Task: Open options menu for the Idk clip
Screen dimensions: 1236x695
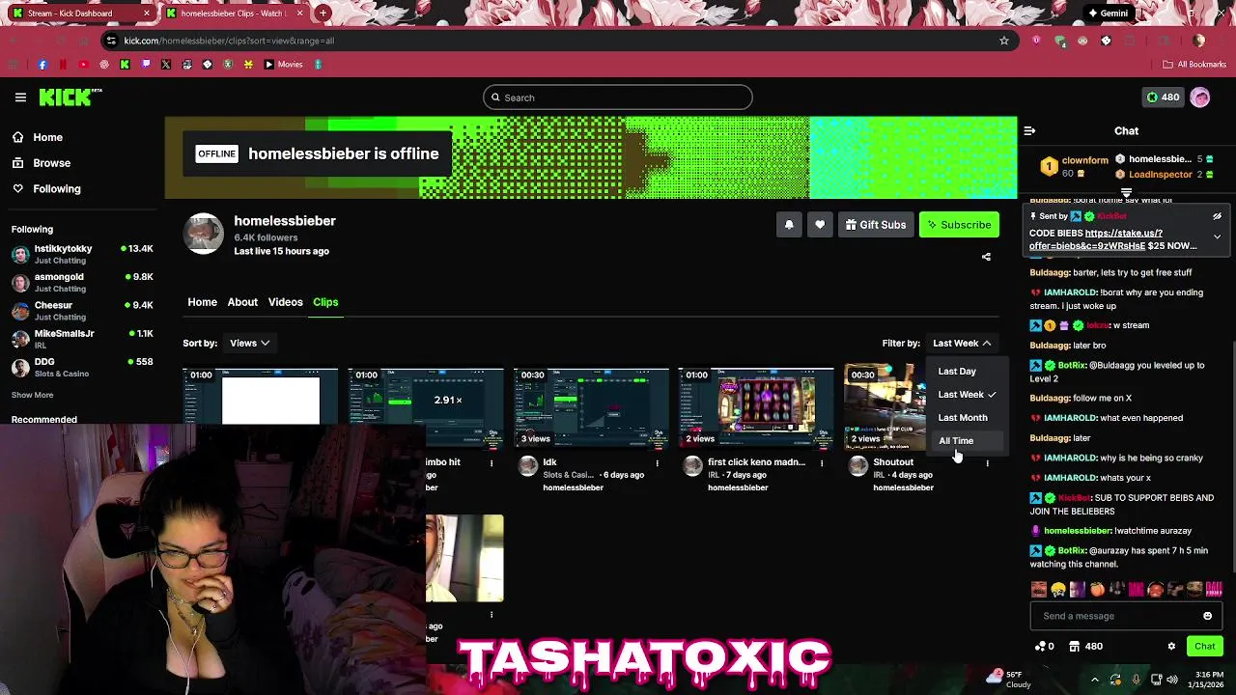Action: click(657, 463)
